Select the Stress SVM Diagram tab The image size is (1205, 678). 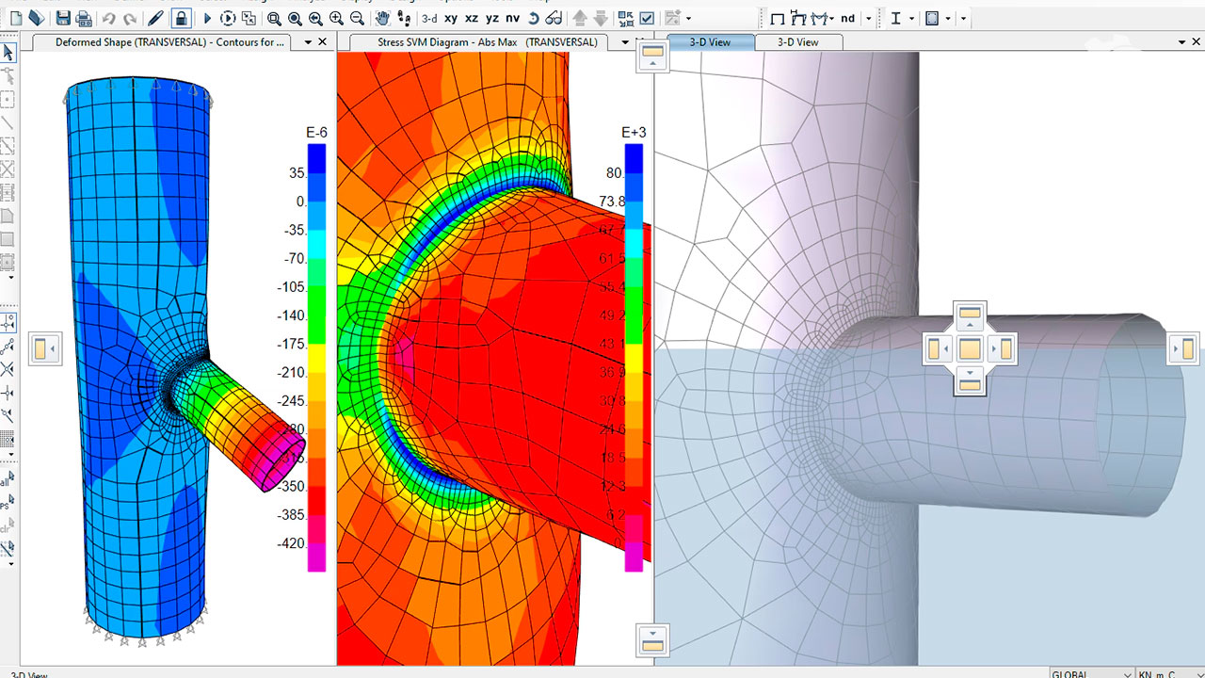(487, 42)
